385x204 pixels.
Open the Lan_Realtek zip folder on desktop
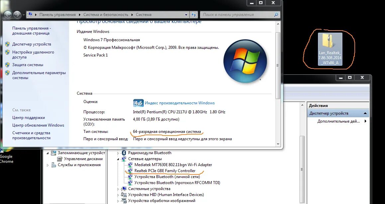[330, 49]
